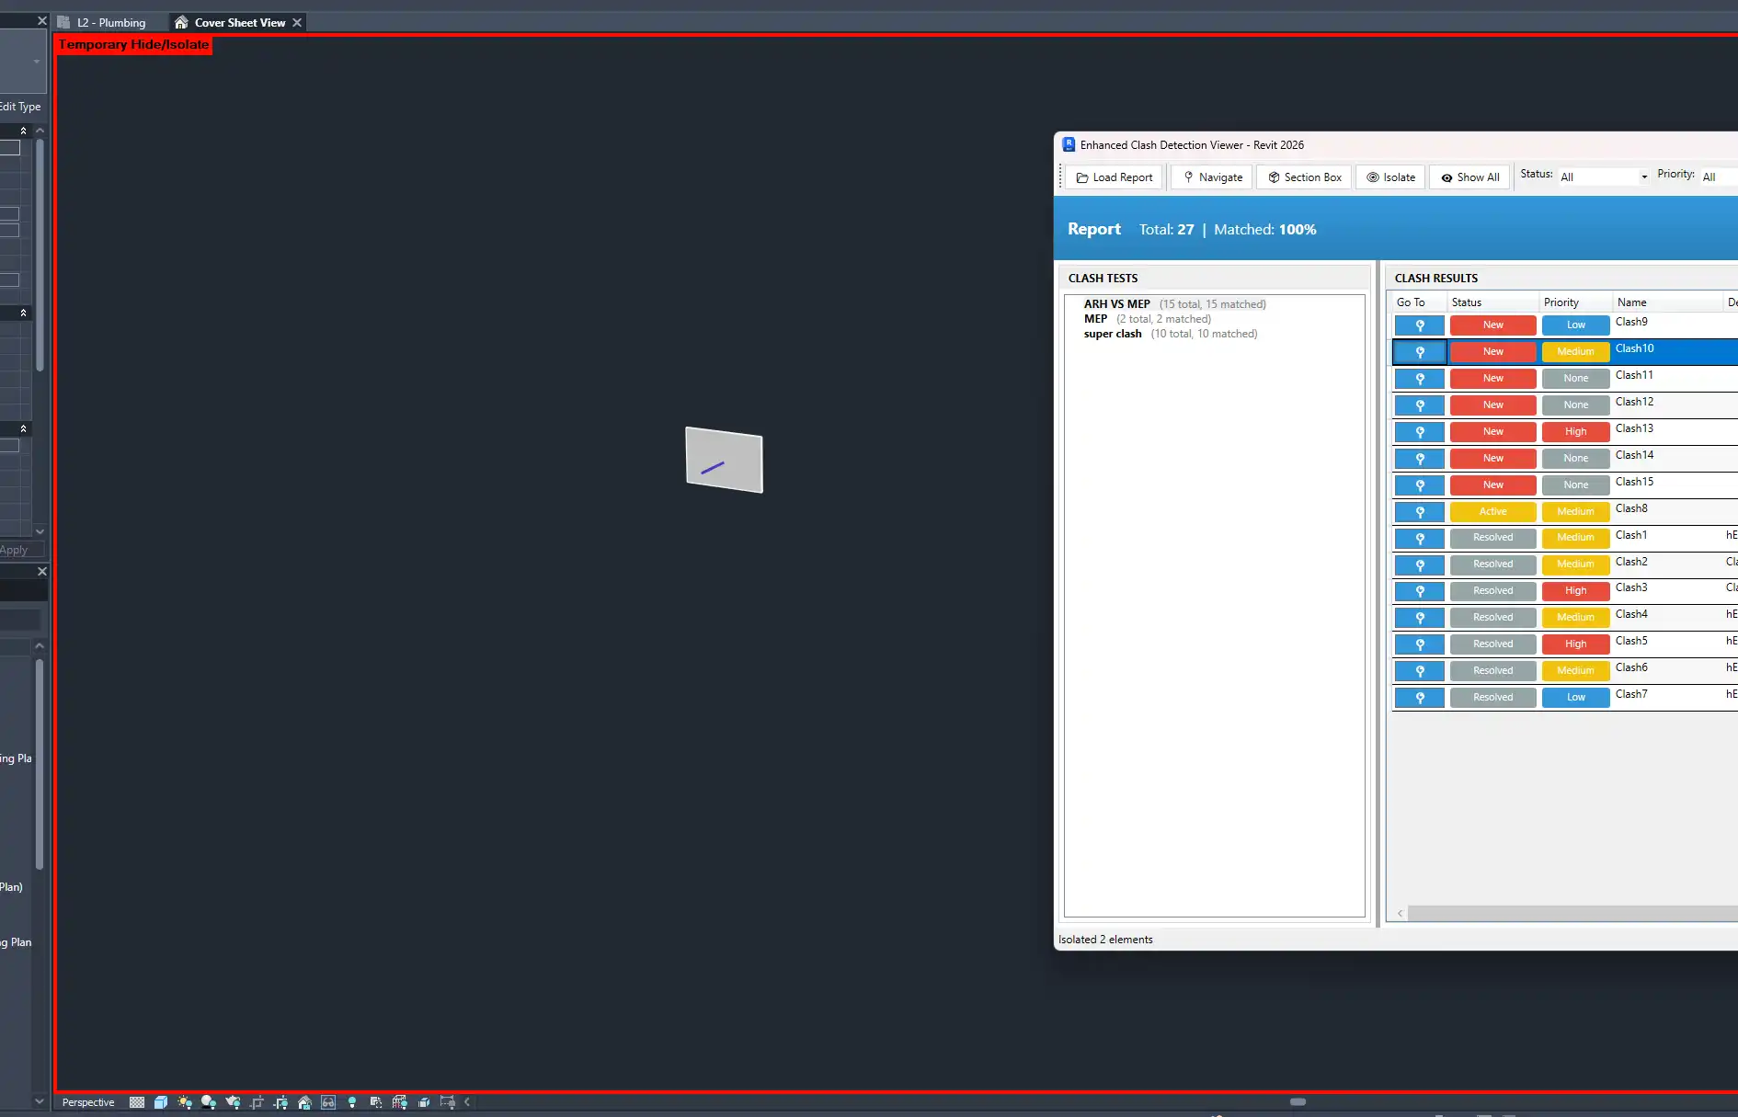Click the Go To pin for Clash9
Image resolution: width=1738 pixels, height=1117 pixels.
(x=1419, y=325)
